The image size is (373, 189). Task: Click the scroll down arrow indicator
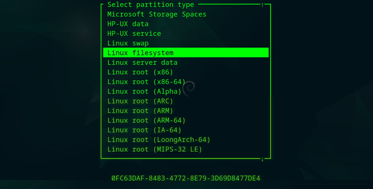click(262, 159)
